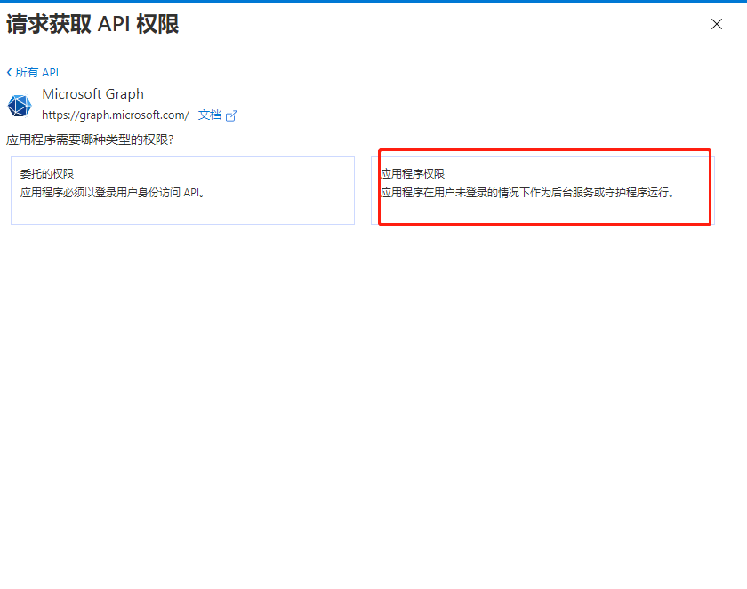
Task: Select the 应用程序权限 card
Action: pyautogui.click(x=542, y=190)
